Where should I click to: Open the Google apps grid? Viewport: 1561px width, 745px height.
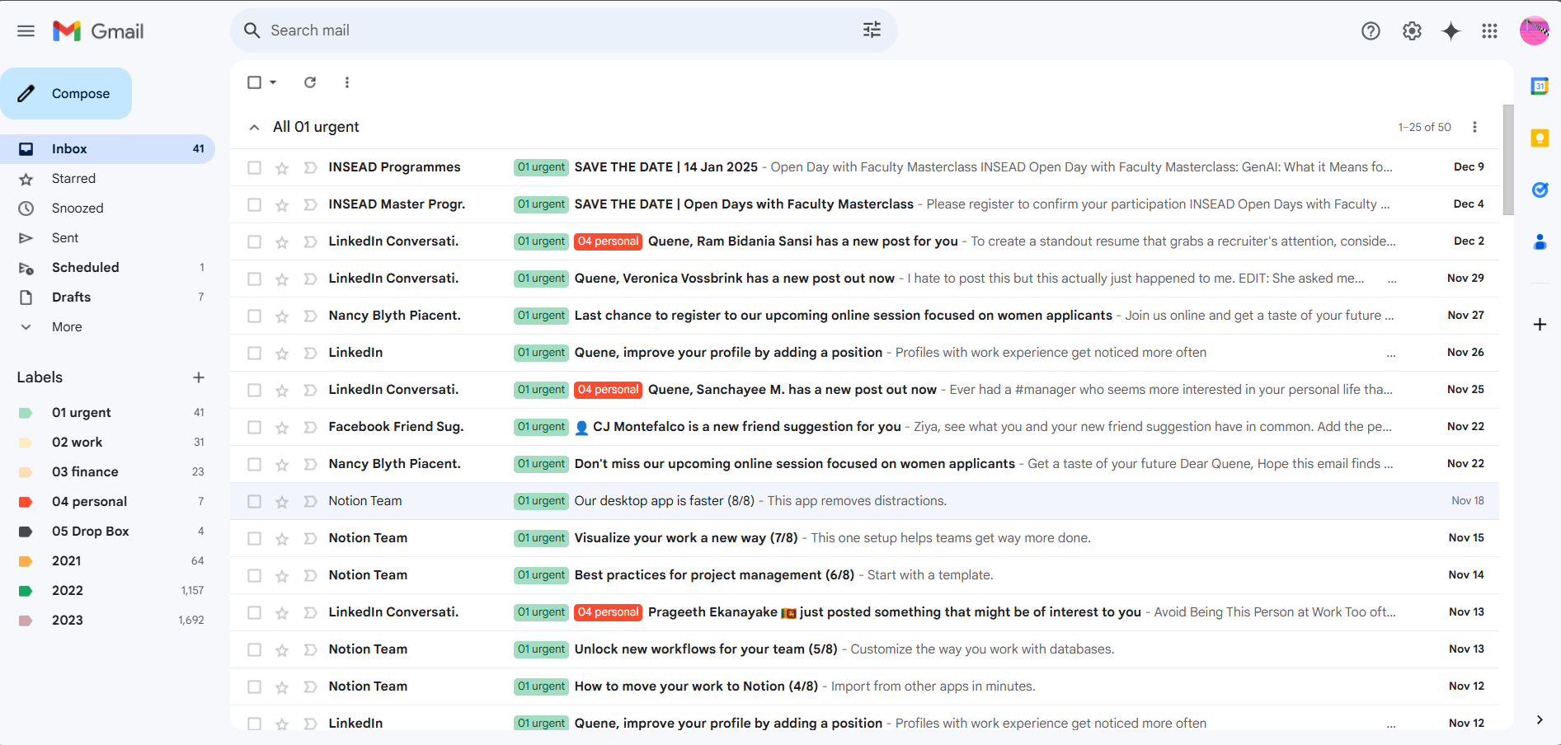pyautogui.click(x=1489, y=31)
